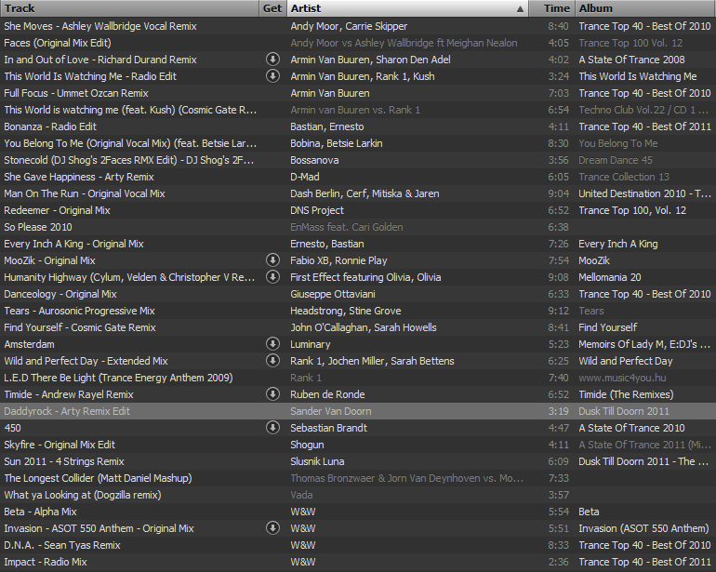This screenshot has height=572, width=716.
Task: Select L.E.D There Be Light track
Action: click(118, 378)
